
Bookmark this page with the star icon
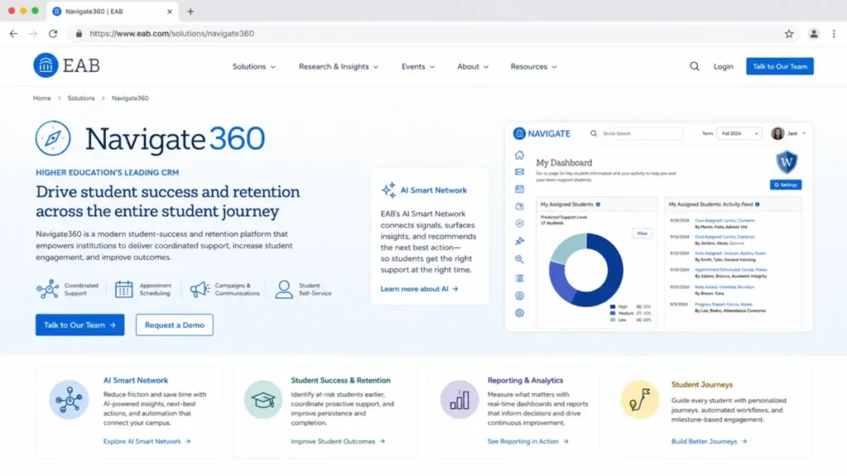(x=788, y=33)
